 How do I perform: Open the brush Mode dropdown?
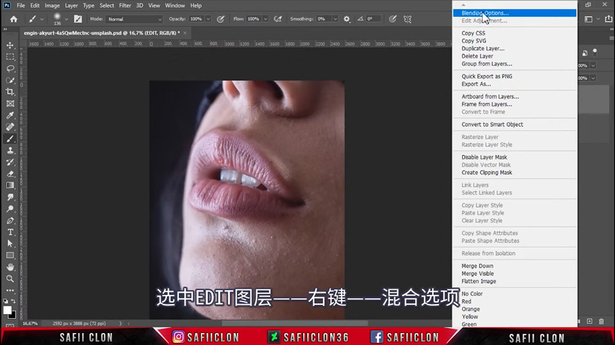(x=134, y=19)
